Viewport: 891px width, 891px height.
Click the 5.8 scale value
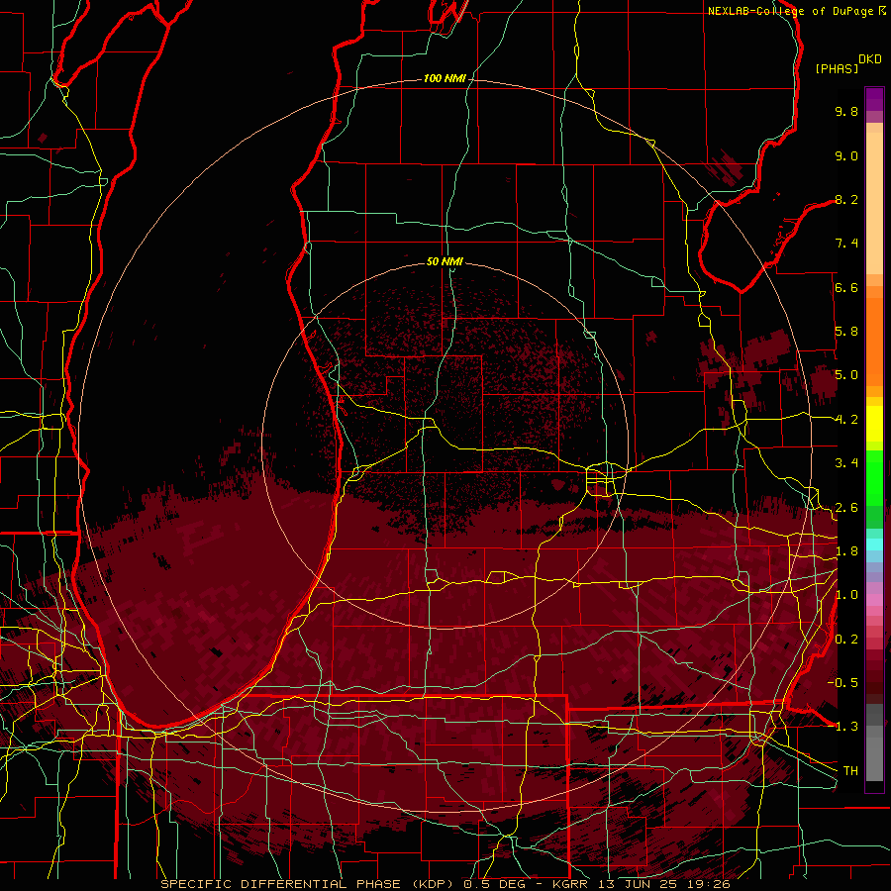point(846,332)
